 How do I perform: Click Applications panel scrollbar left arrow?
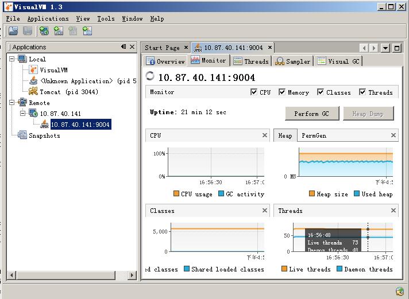click(11, 275)
